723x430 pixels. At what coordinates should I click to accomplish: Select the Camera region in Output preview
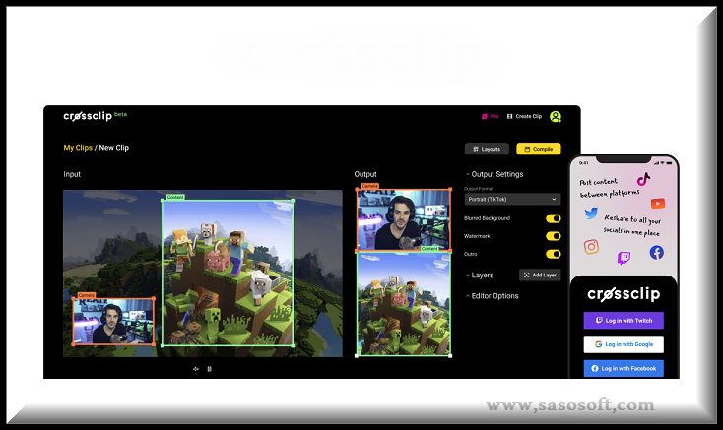[x=404, y=219]
